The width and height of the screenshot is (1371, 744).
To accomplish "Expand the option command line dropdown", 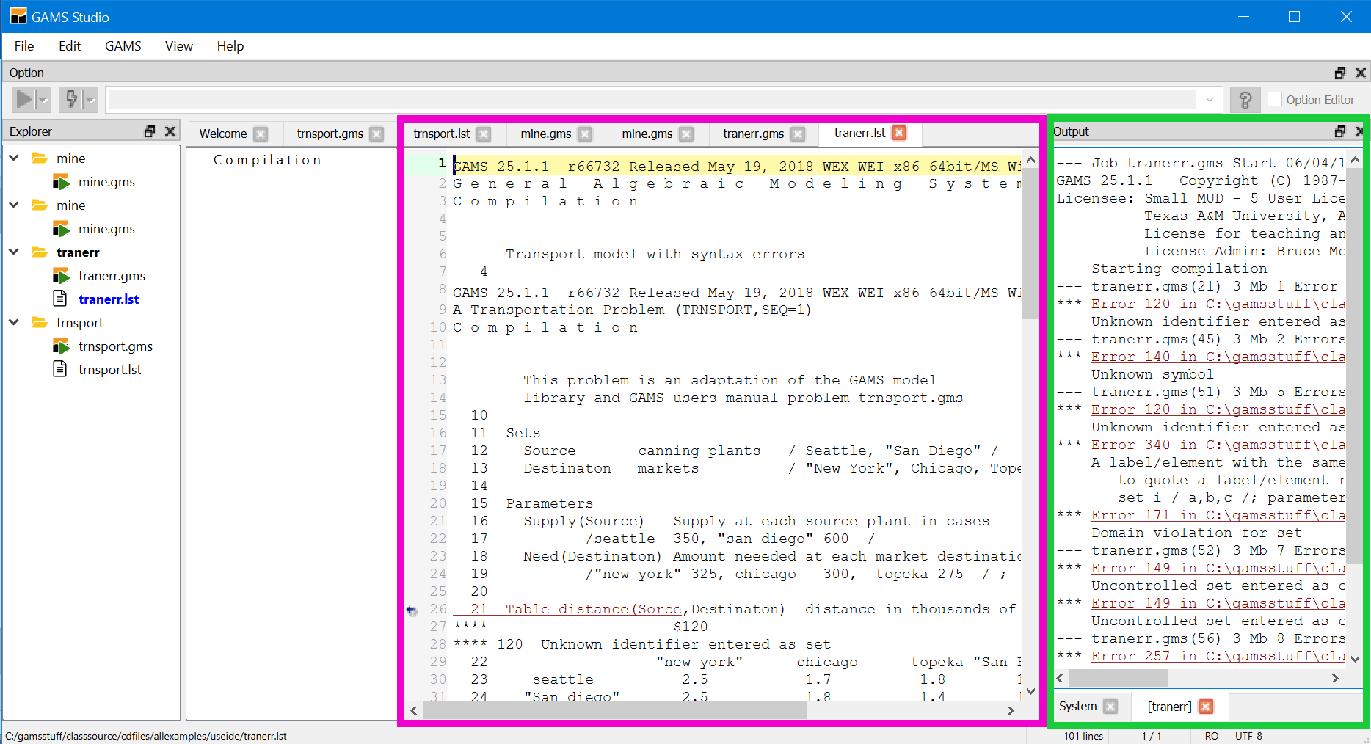I will coord(1210,100).
